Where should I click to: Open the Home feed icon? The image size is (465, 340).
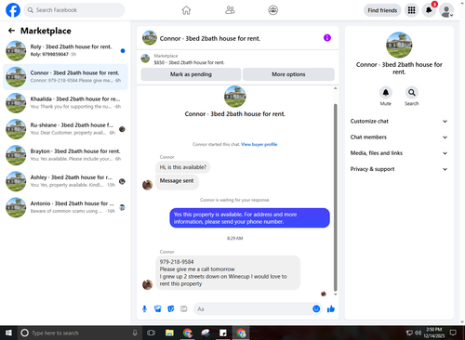point(186,10)
